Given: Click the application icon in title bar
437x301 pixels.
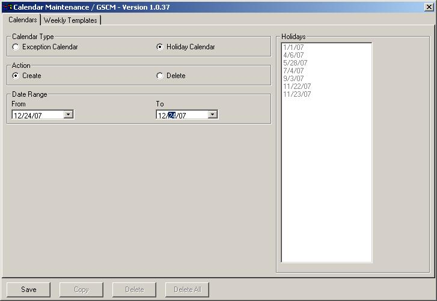Looking at the screenshot, I should pos(8,7).
